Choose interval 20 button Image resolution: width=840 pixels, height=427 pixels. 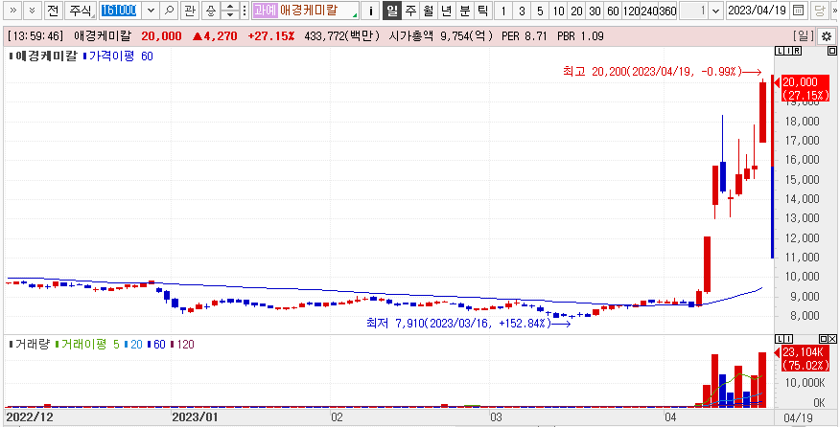click(x=576, y=11)
